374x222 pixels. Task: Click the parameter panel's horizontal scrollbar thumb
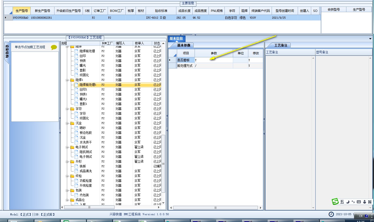click(215, 208)
